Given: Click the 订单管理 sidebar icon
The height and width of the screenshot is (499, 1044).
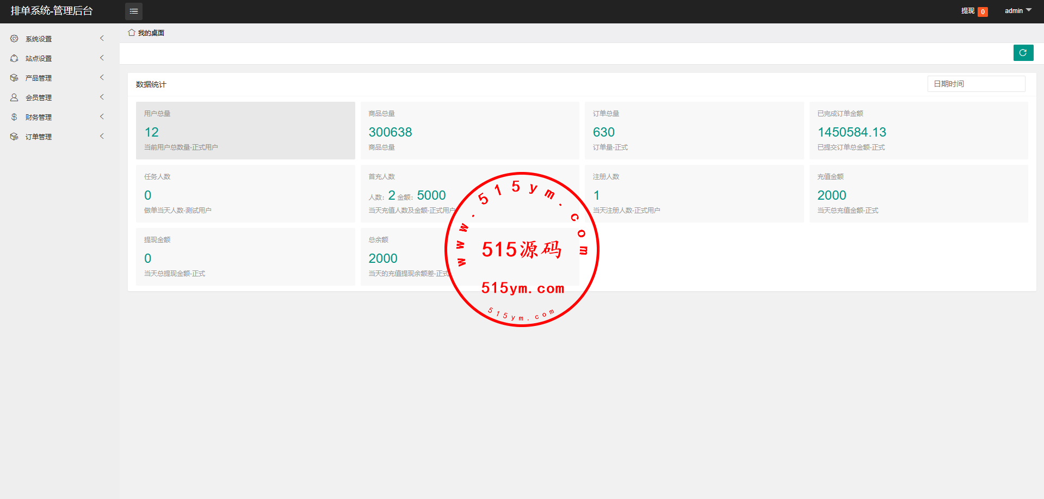Looking at the screenshot, I should (x=14, y=137).
